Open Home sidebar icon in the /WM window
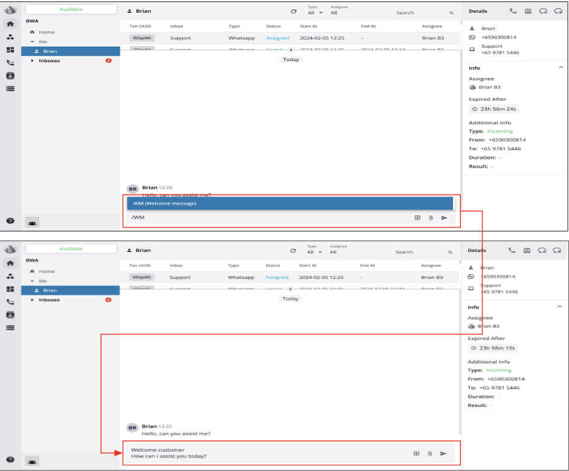 point(10,24)
